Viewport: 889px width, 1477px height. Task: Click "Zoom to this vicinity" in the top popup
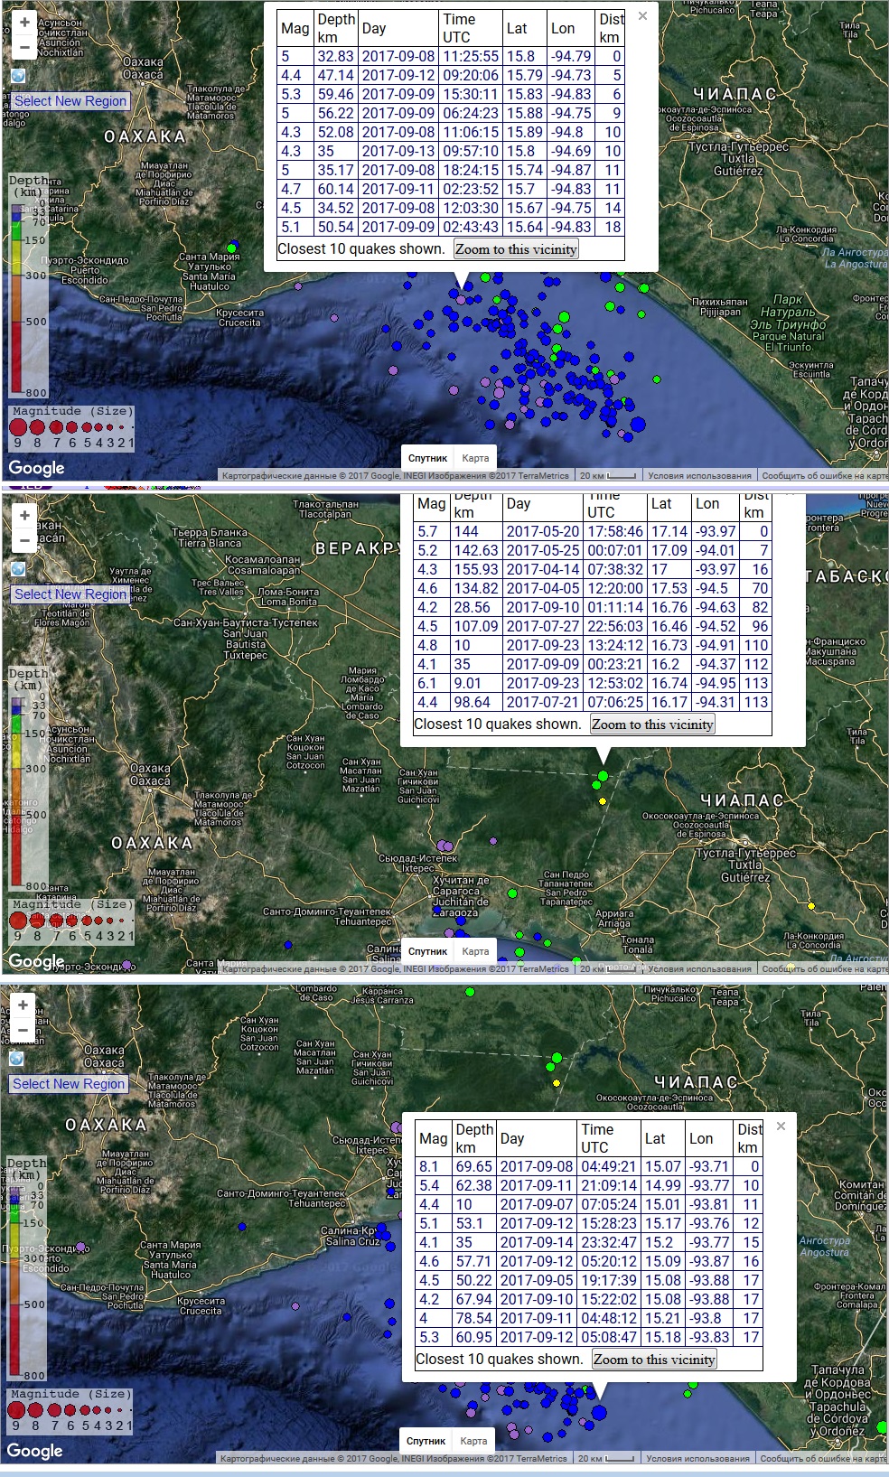pyautogui.click(x=516, y=249)
